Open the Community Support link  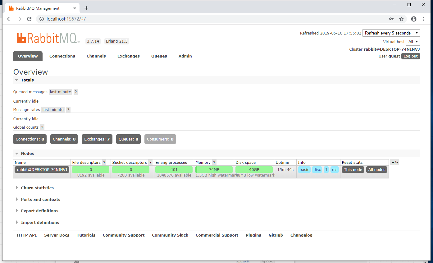point(124,235)
